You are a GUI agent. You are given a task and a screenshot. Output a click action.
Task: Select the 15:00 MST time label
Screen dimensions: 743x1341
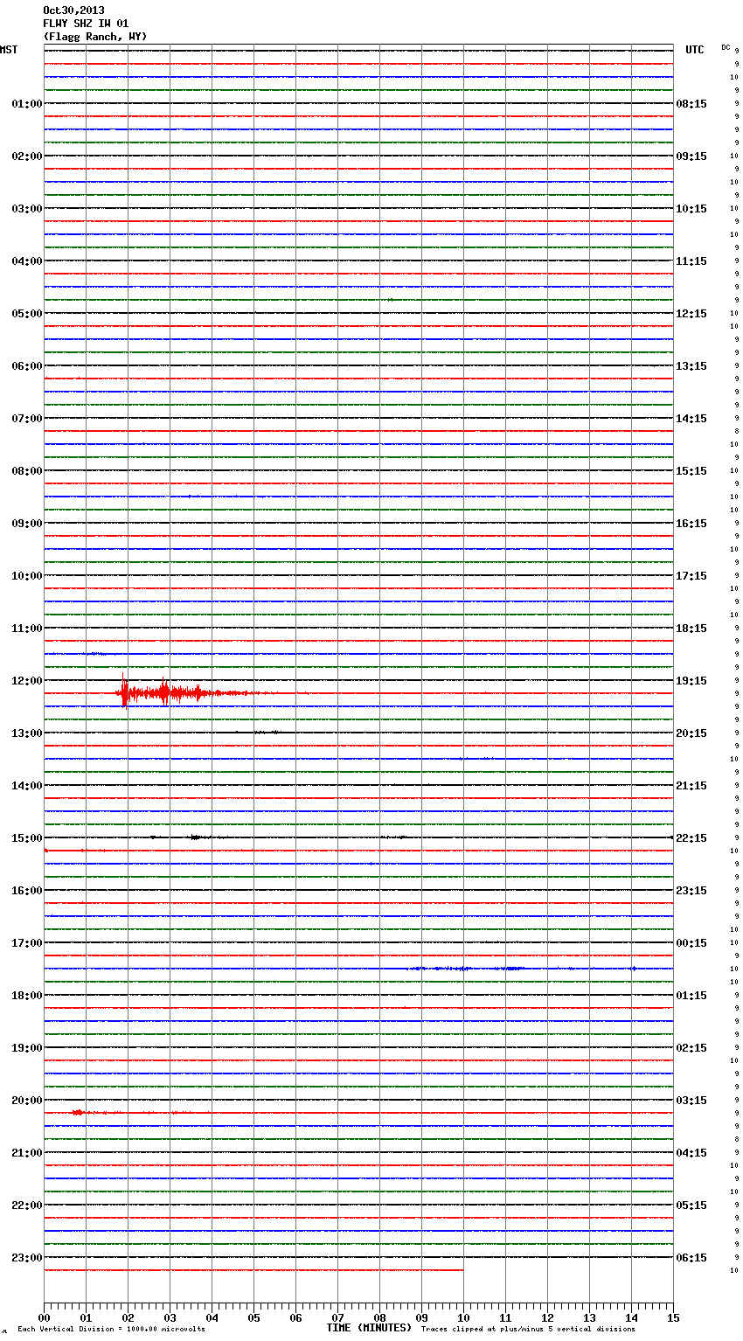27,837
